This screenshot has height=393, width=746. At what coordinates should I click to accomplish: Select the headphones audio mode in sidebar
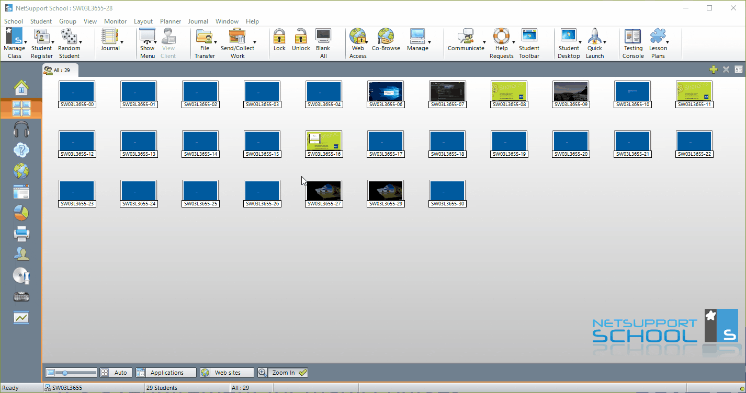coord(21,129)
